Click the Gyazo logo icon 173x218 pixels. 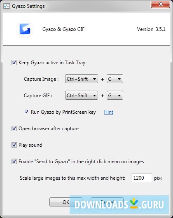click(x=25, y=29)
